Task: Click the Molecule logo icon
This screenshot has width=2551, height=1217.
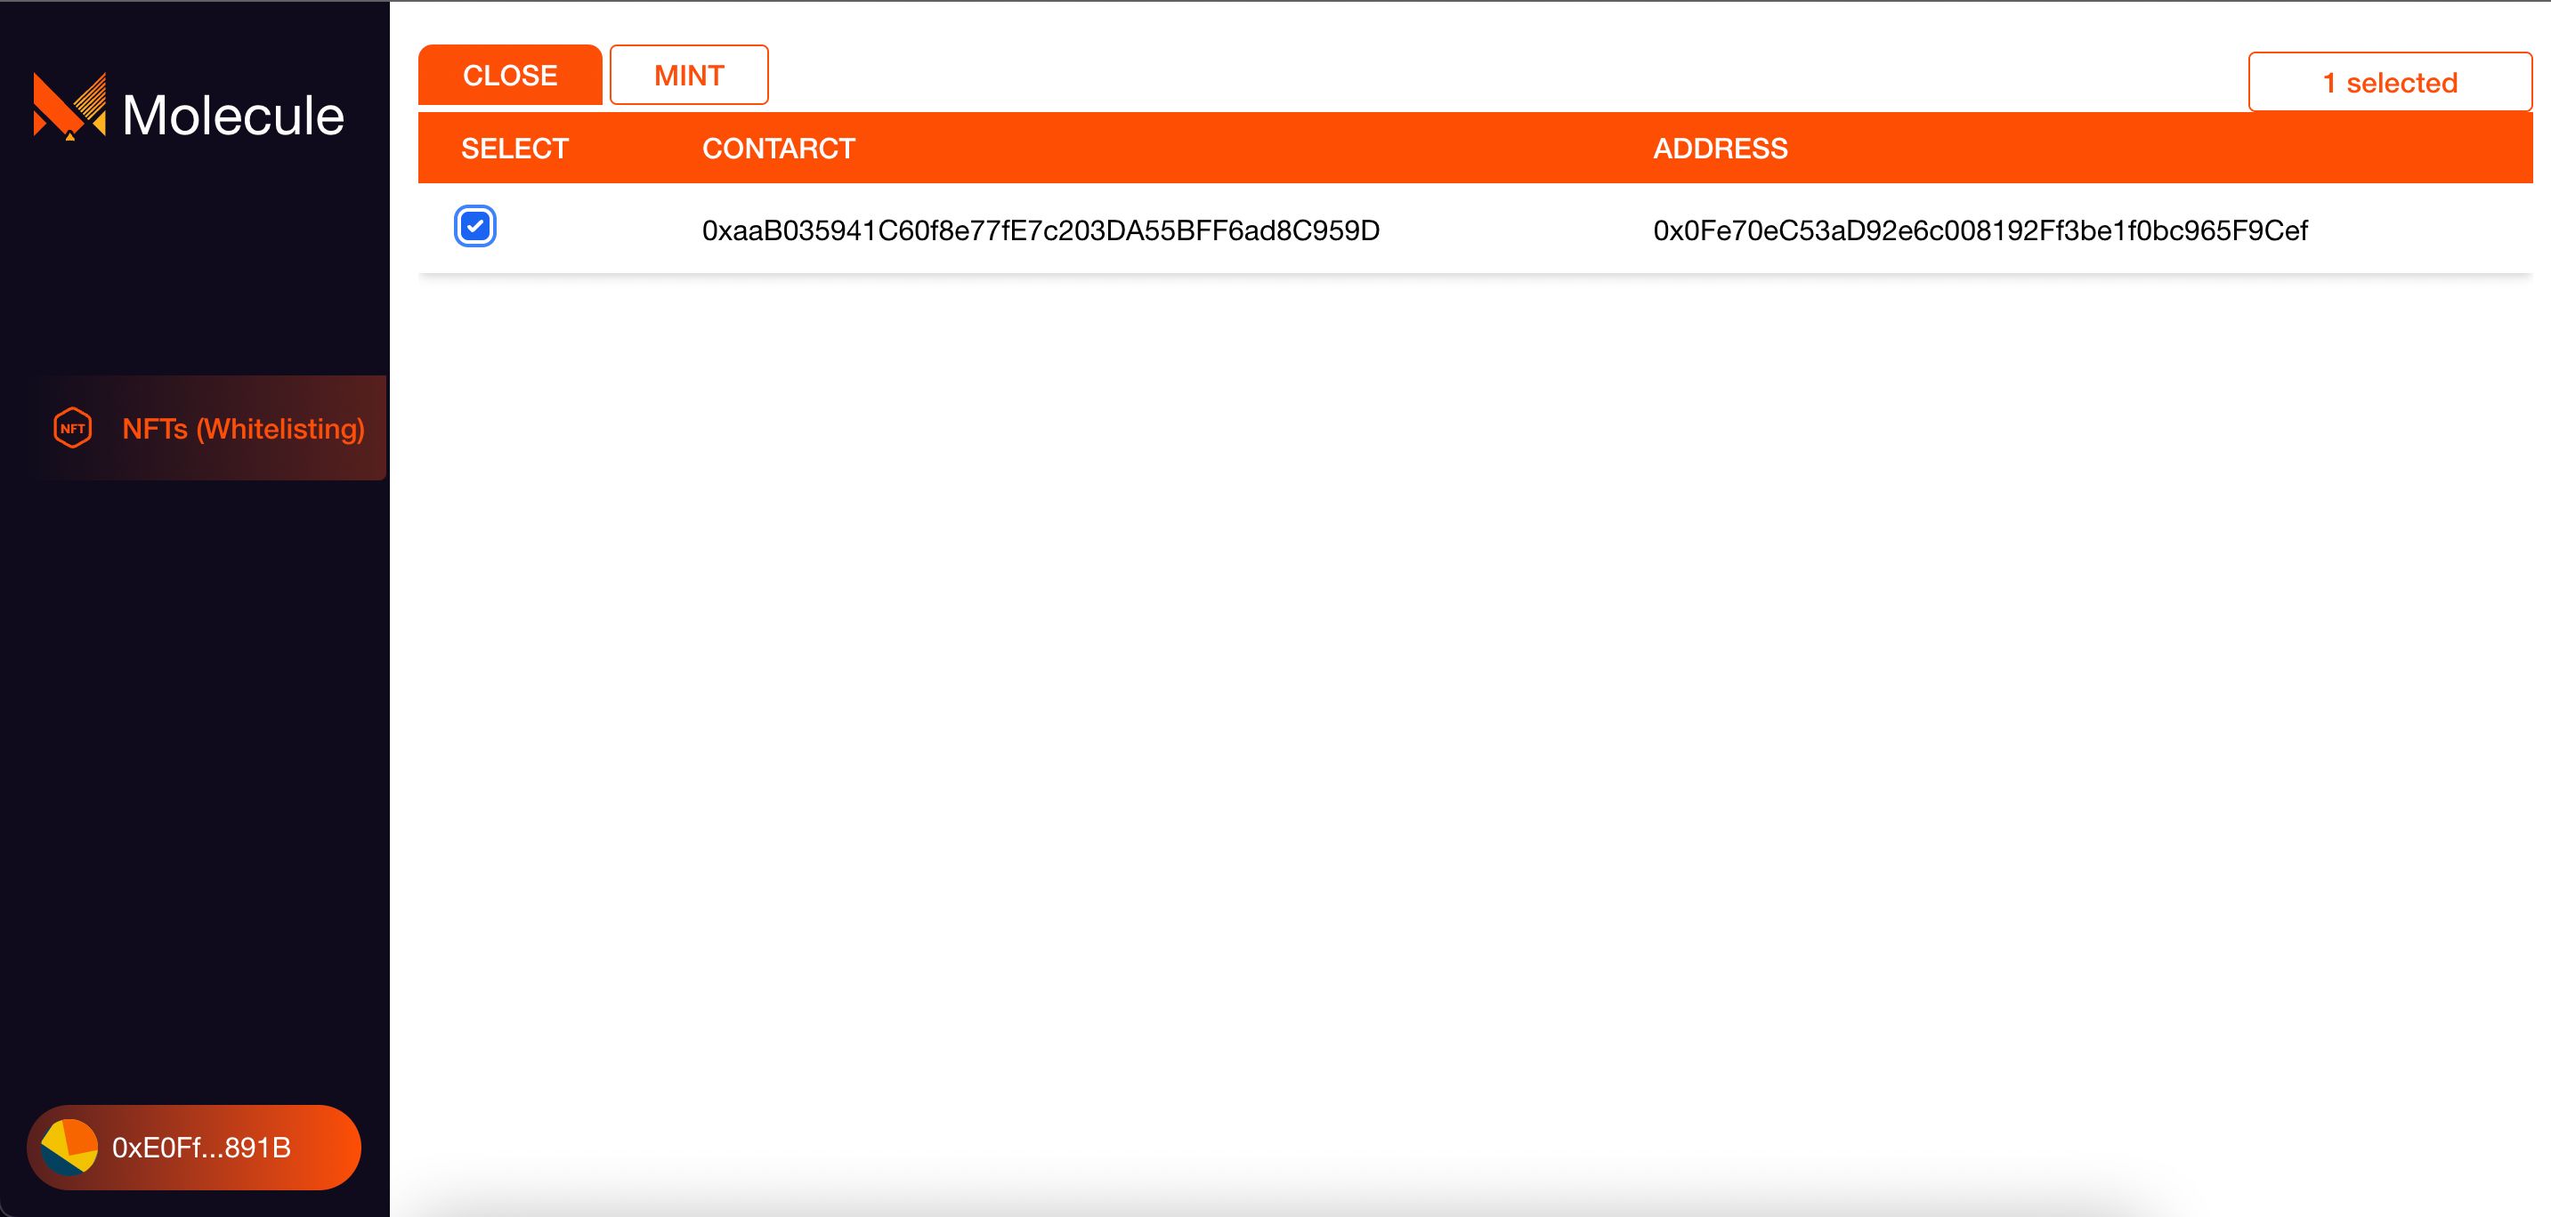Action: click(x=69, y=106)
